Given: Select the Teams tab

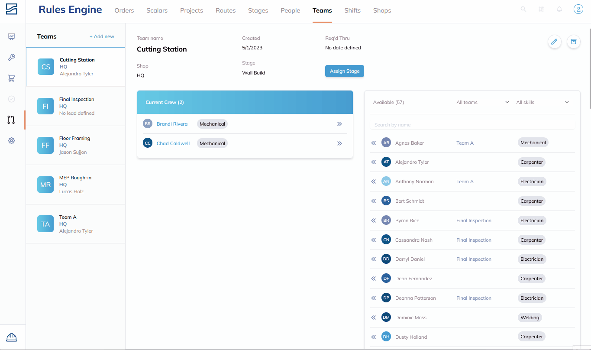Looking at the screenshot, I should coord(323,10).
